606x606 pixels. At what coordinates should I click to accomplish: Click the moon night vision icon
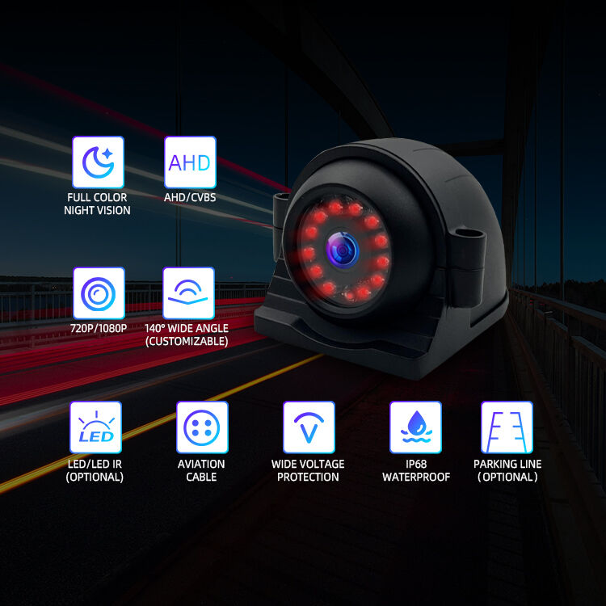pos(98,162)
